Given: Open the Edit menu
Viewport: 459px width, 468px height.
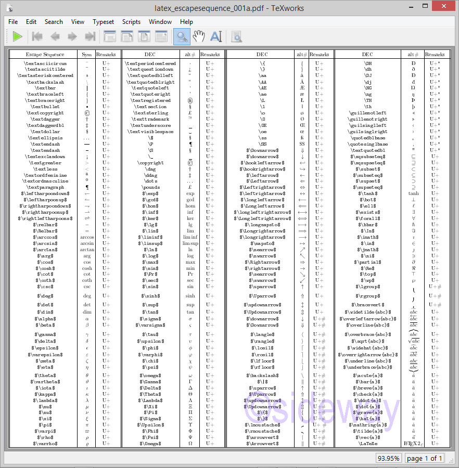Looking at the screenshot, I should click(31, 22).
